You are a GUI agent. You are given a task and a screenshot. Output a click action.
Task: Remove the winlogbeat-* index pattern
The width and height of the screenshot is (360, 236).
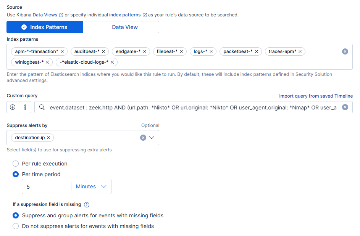coord(47,62)
